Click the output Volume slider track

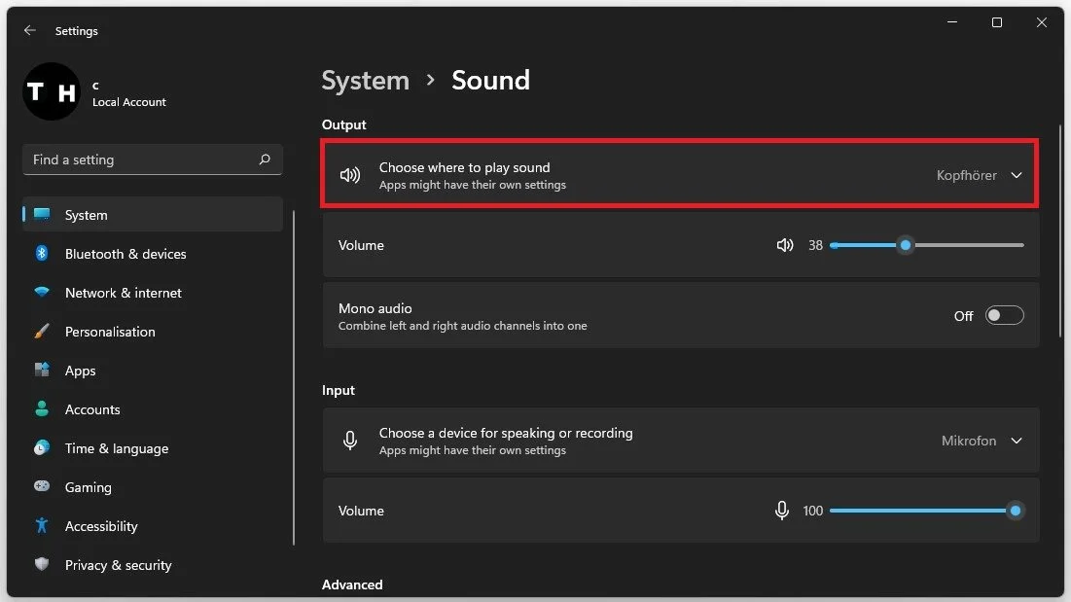(x=963, y=245)
